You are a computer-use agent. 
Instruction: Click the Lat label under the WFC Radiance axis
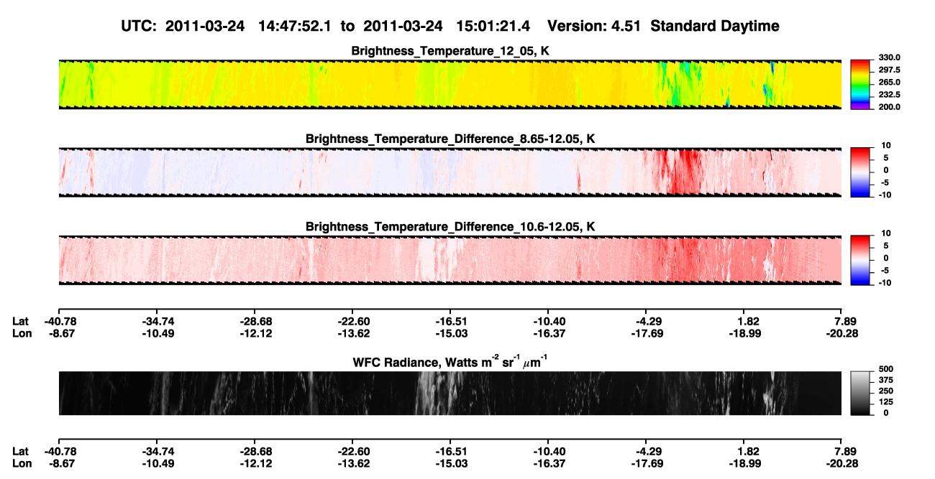[x=21, y=451]
